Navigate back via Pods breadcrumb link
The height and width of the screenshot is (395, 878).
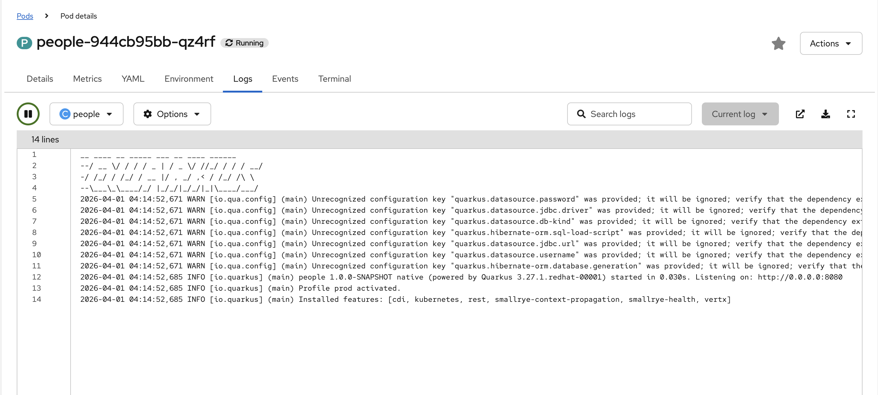click(25, 16)
